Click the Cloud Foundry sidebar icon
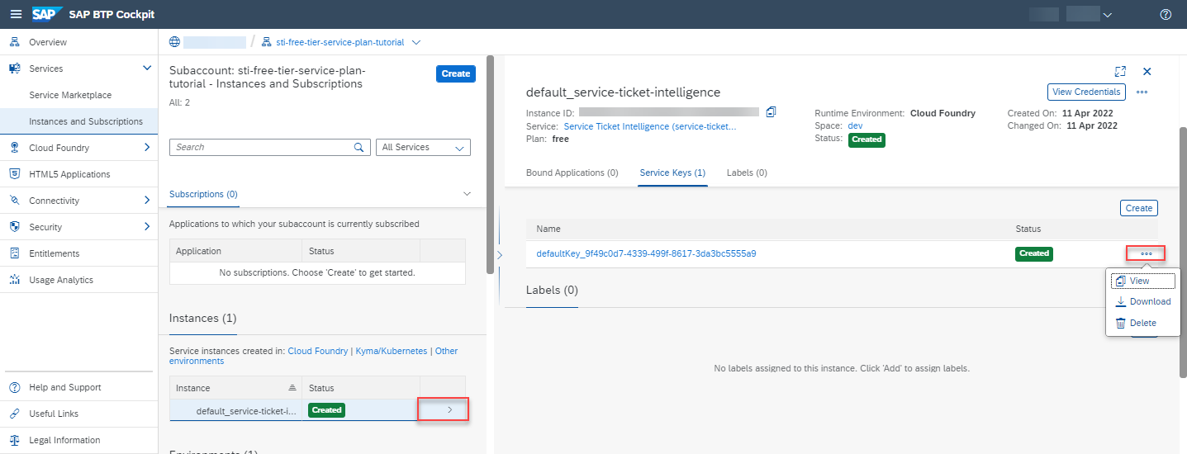1187x454 pixels. (14, 148)
